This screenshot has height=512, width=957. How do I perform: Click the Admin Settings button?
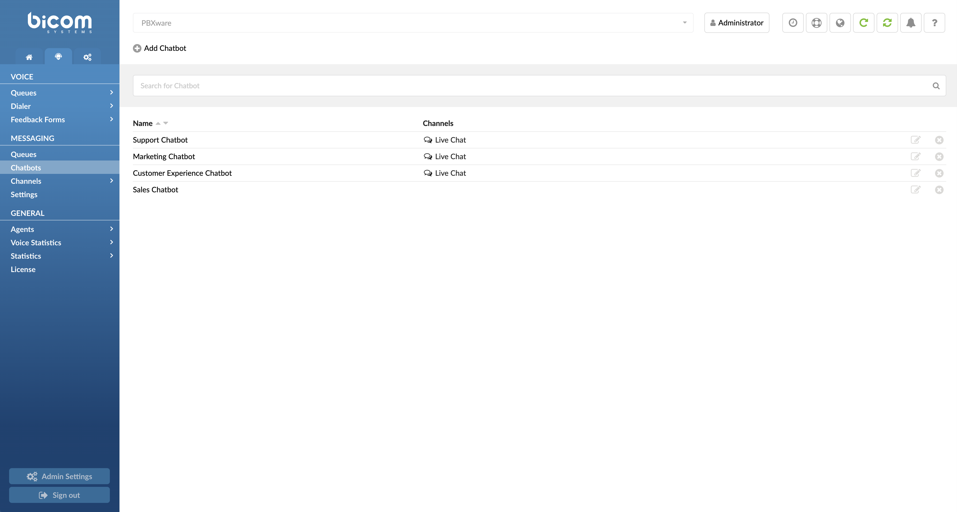pos(59,476)
